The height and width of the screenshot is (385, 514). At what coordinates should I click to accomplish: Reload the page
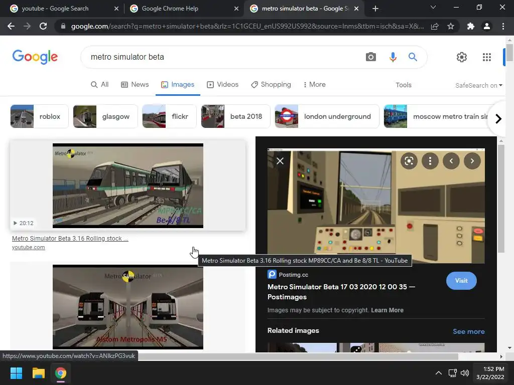point(43,26)
